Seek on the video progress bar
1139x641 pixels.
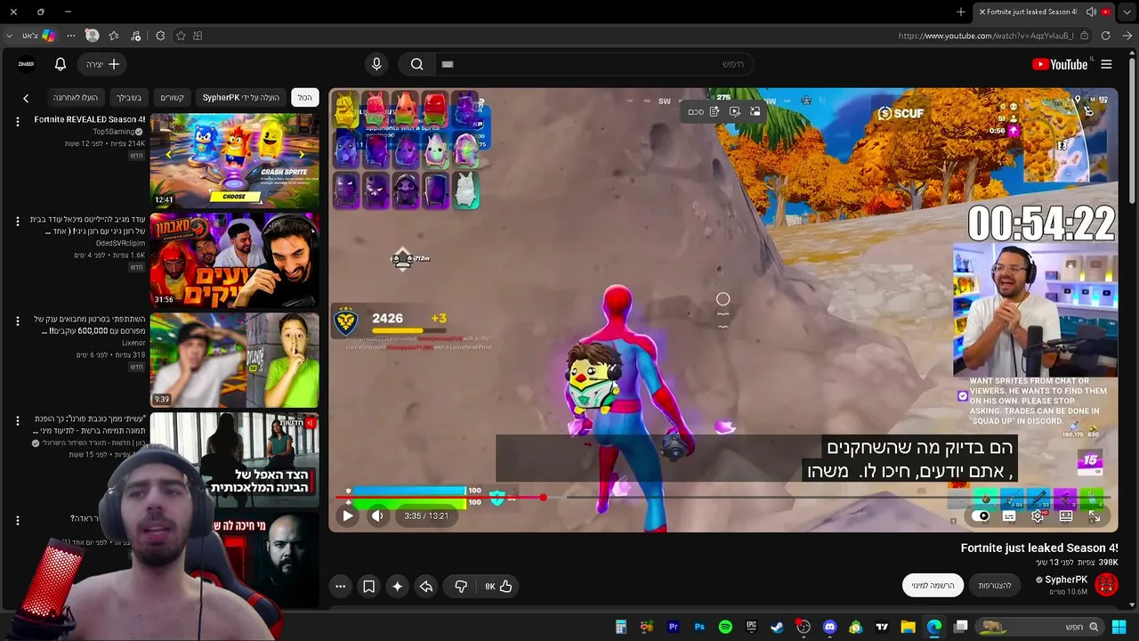(x=723, y=498)
